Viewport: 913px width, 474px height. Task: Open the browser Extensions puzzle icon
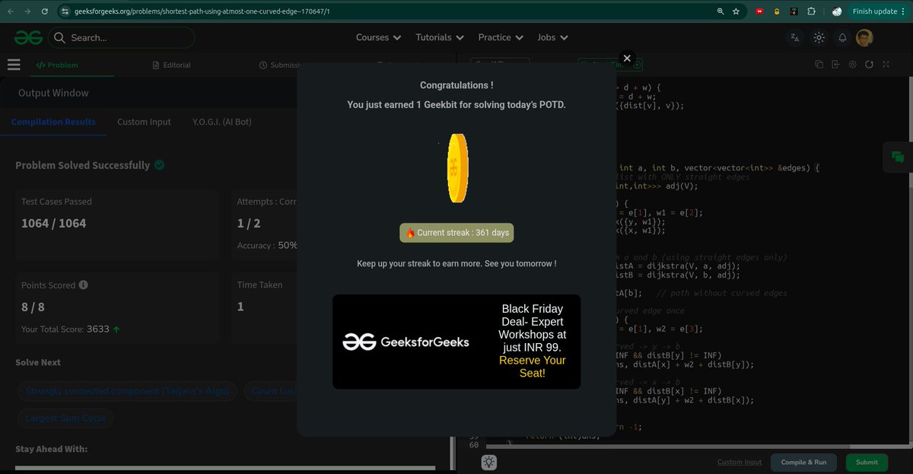(811, 11)
